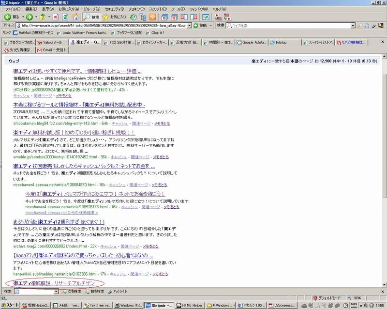This screenshot has height=310, width=387.
Task: Open result 楽エディは使いやすくて便利です
Action: pyautogui.click(x=77, y=71)
